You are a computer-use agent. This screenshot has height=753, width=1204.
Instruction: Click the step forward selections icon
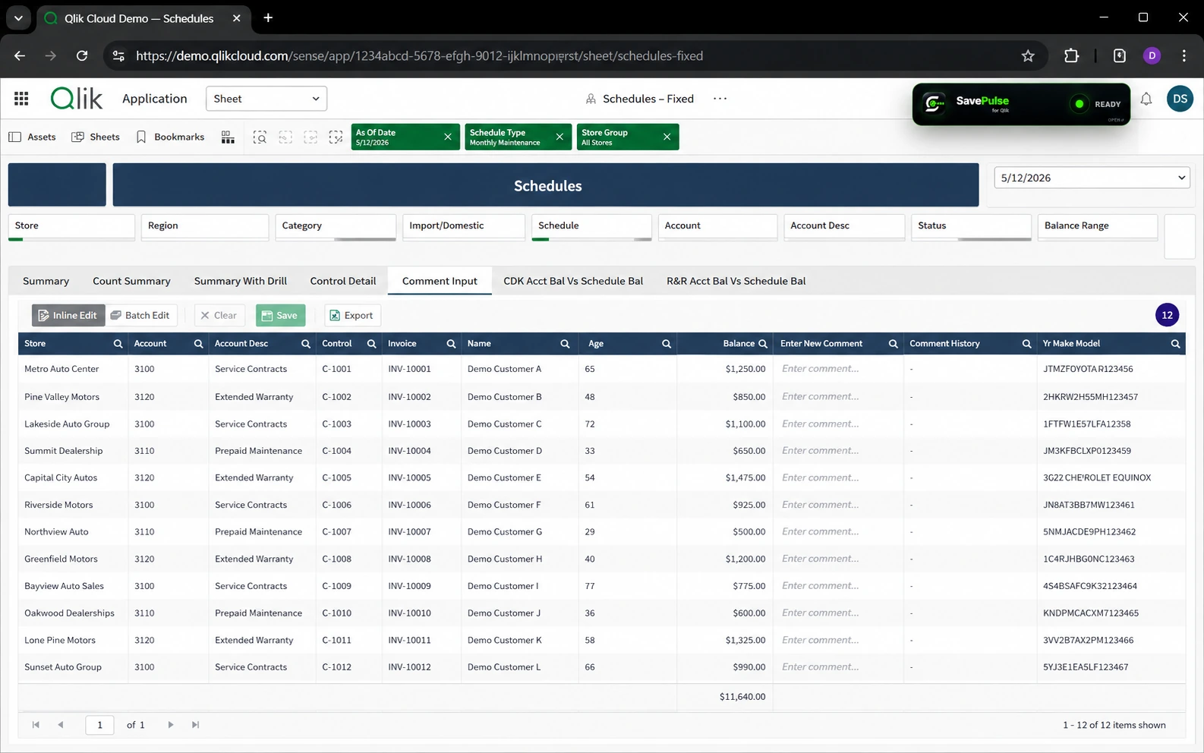click(310, 137)
